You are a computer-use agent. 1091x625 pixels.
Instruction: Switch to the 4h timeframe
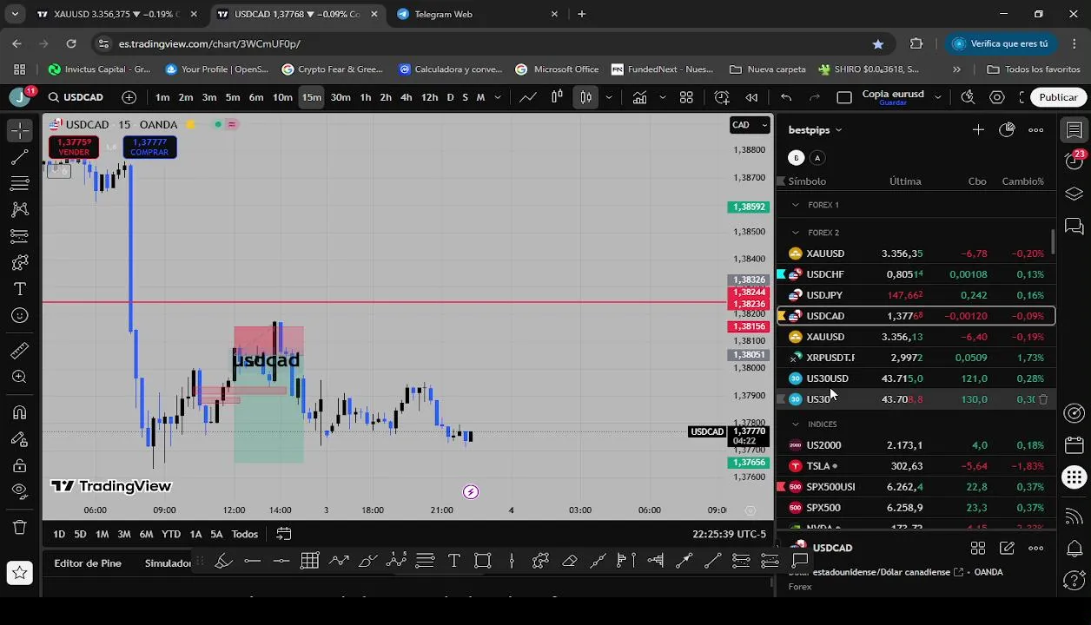coord(406,97)
